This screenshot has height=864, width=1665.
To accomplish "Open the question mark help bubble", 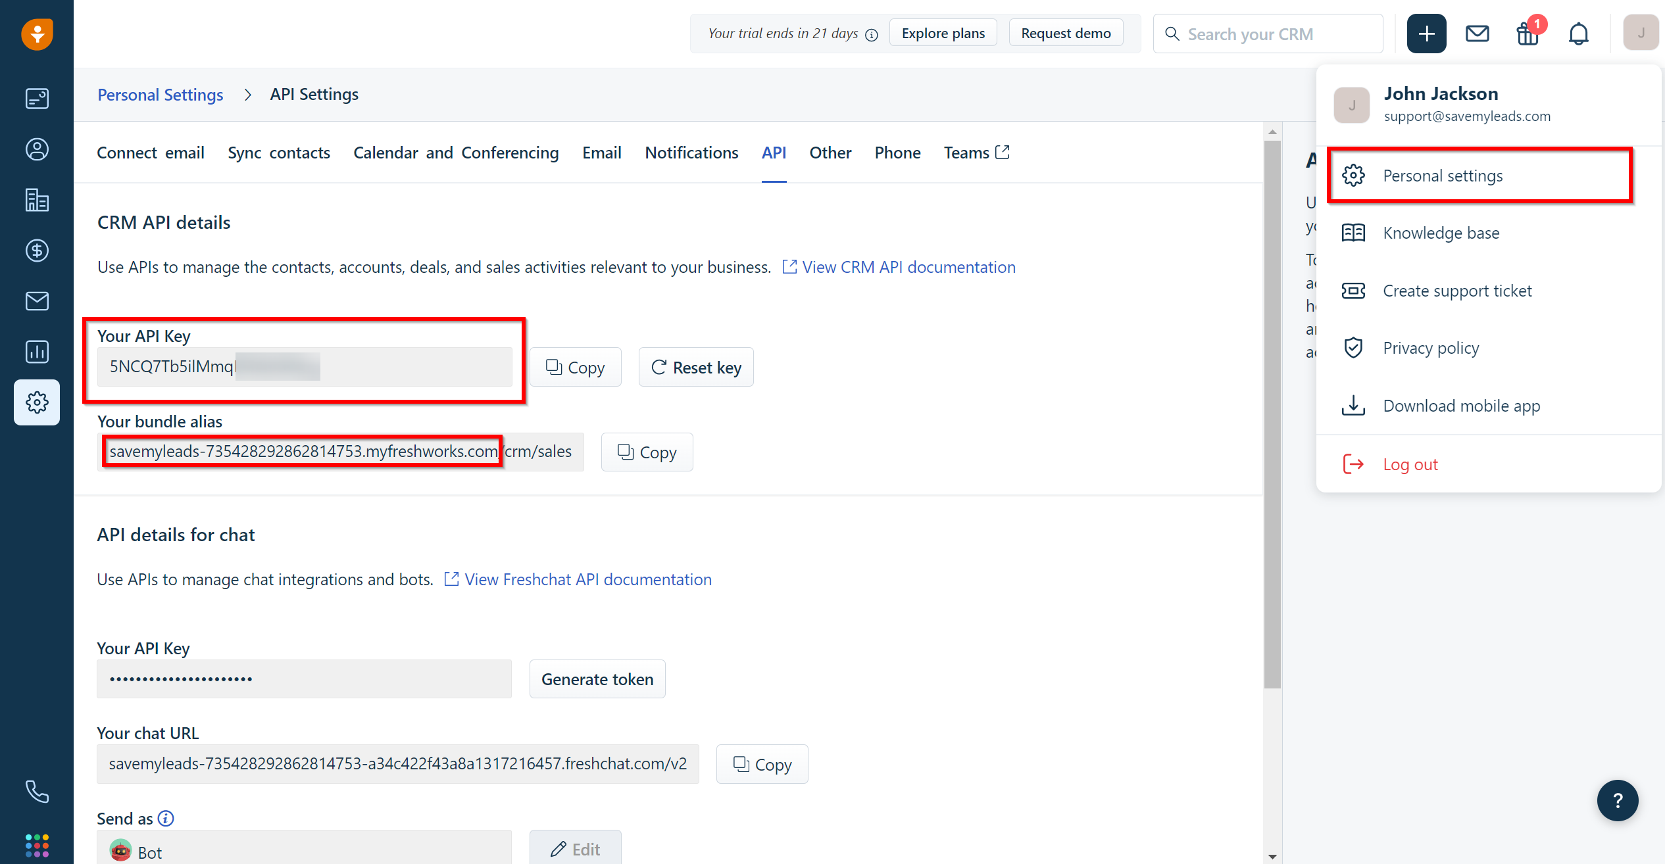I will [x=1618, y=800].
